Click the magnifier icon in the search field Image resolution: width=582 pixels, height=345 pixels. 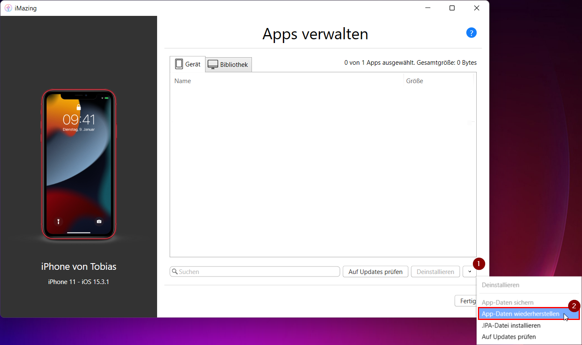(x=175, y=271)
